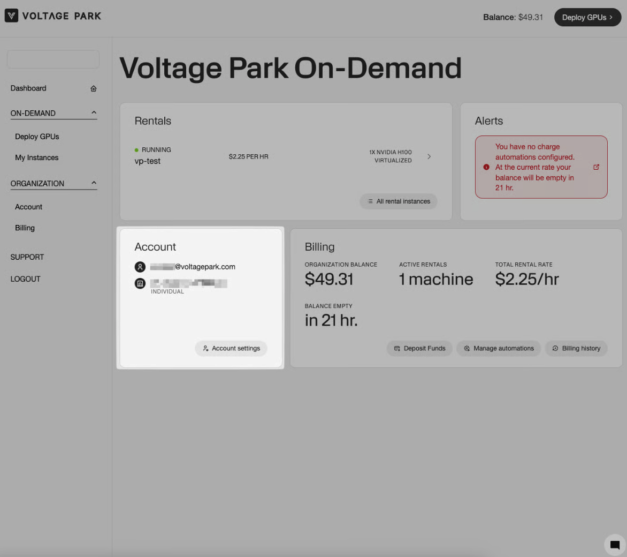Open the alert's external link icon
The image size is (627, 557).
pyautogui.click(x=596, y=167)
